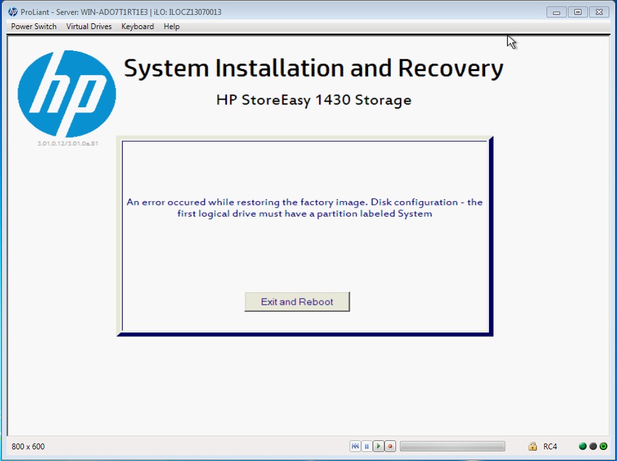Click the bright green power status icon
Viewport: 617px width, 461px height.
pos(603,446)
